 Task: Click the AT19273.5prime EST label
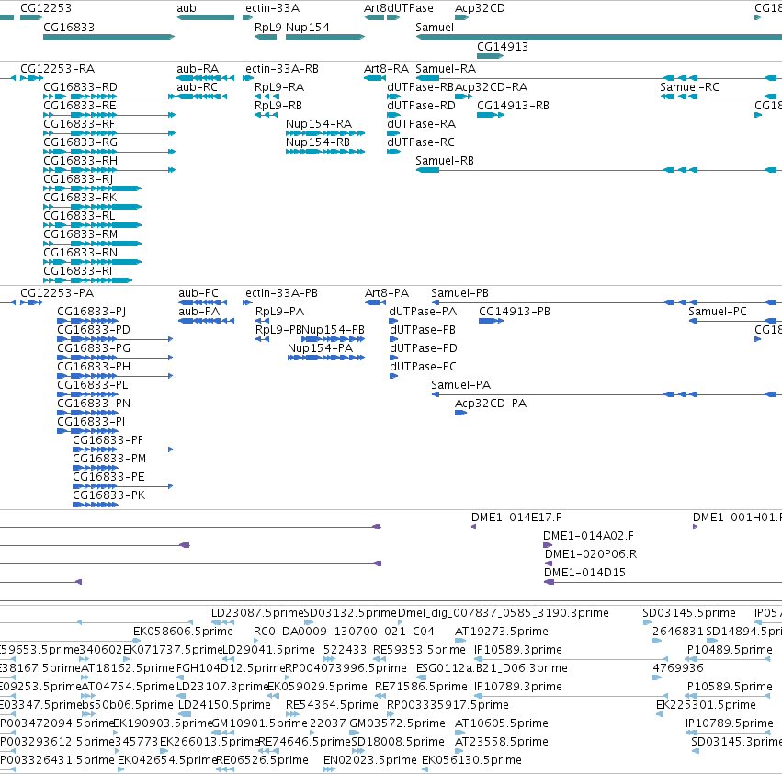point(501,632)
